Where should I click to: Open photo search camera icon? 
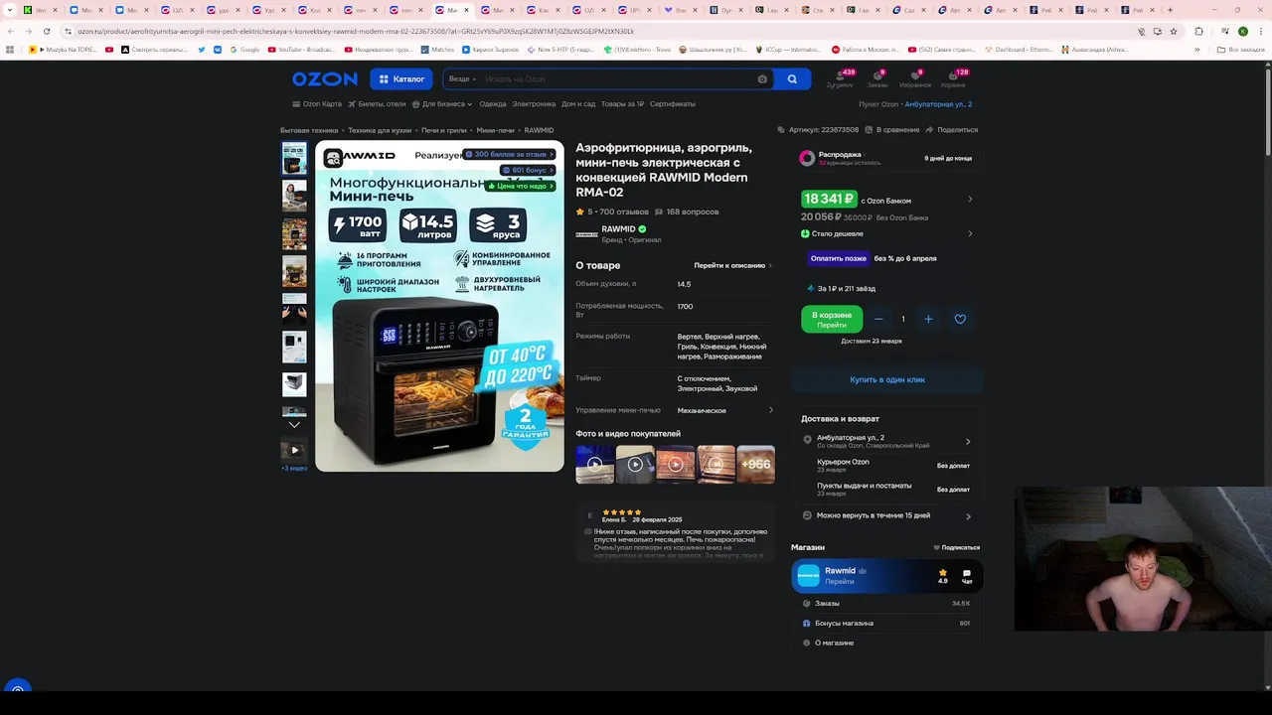(x=762, y=79)
